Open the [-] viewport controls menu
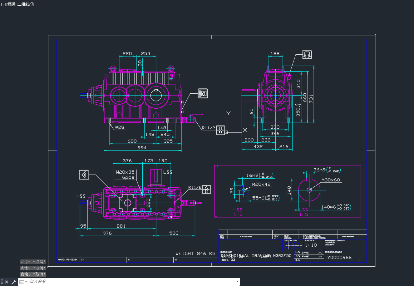414x286 pixels. (3, 4)
